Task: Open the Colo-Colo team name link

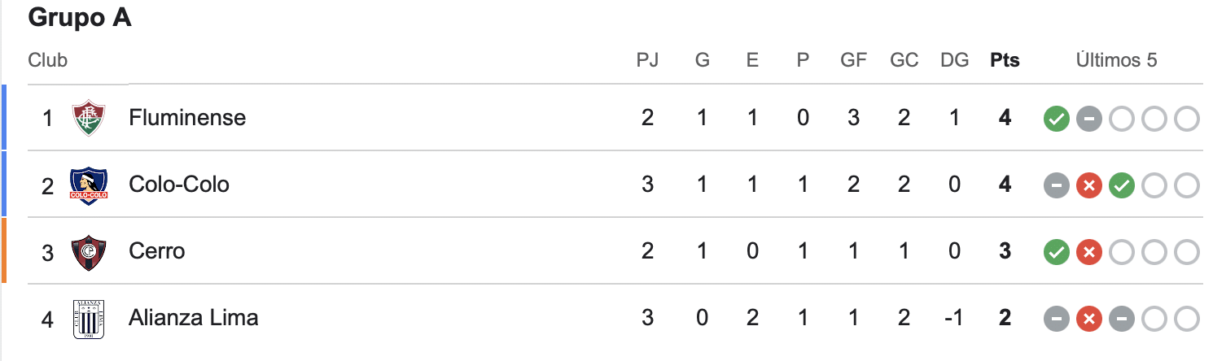Action: 179,185
